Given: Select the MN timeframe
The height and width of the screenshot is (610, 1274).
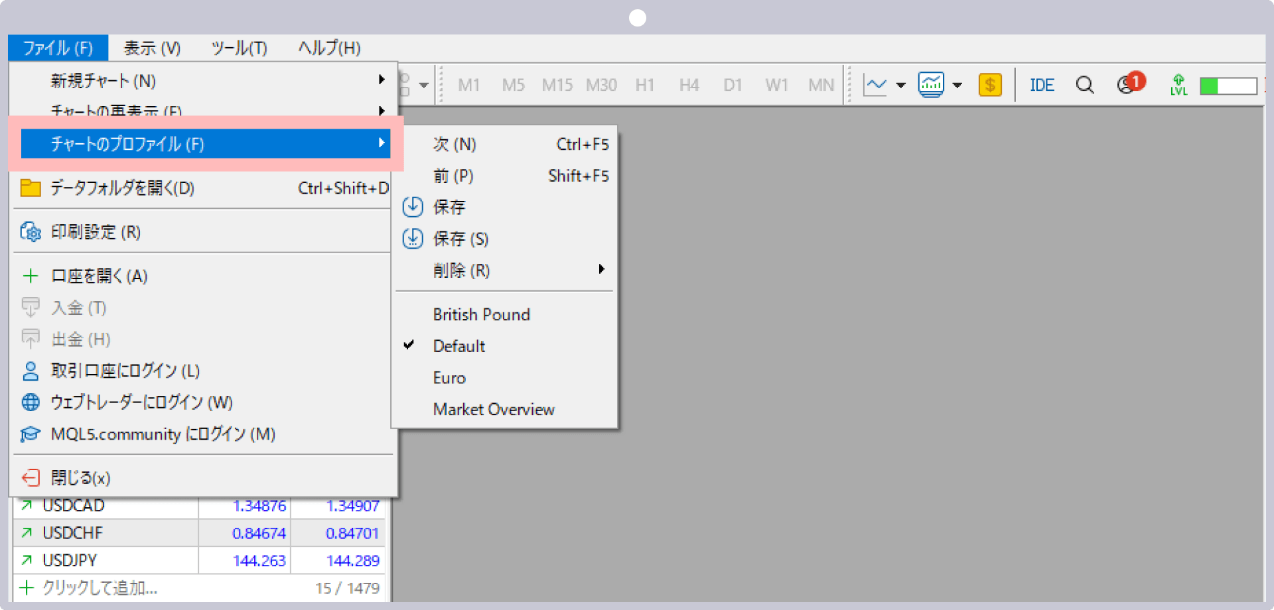Looking at the screenshot, I should point(821,85).
